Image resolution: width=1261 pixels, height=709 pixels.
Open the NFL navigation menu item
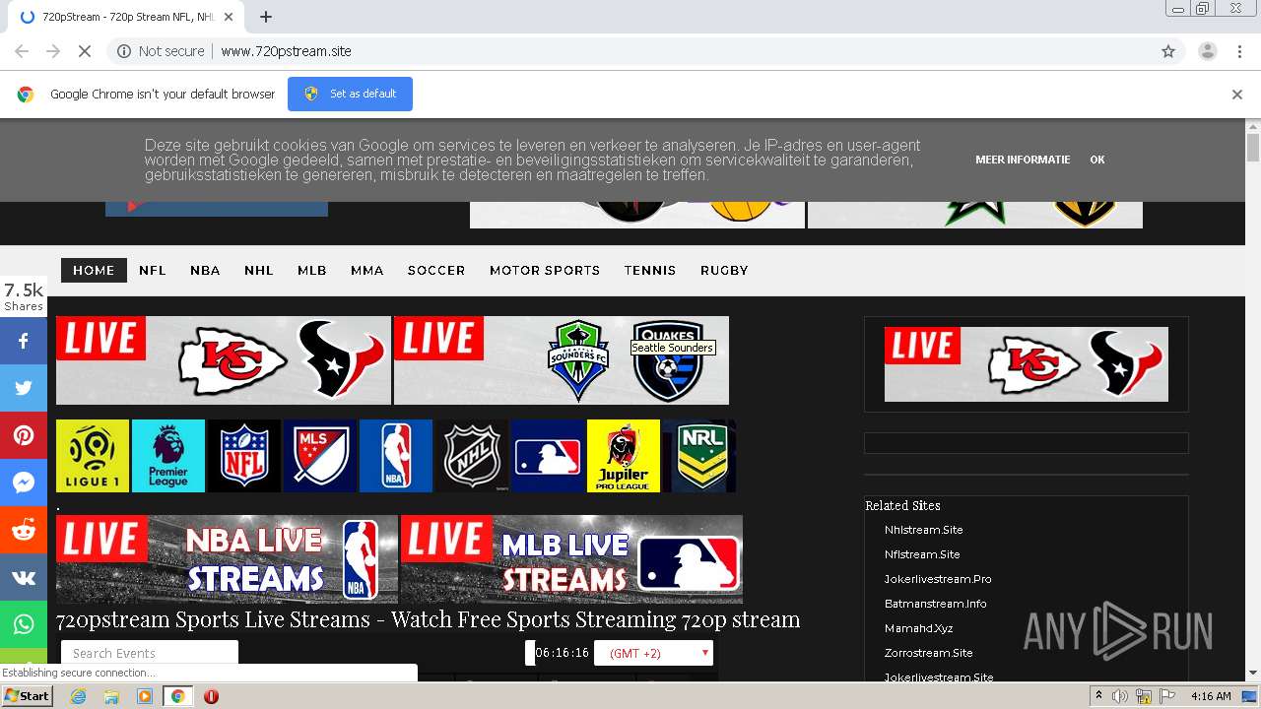(x=153, y=270)
